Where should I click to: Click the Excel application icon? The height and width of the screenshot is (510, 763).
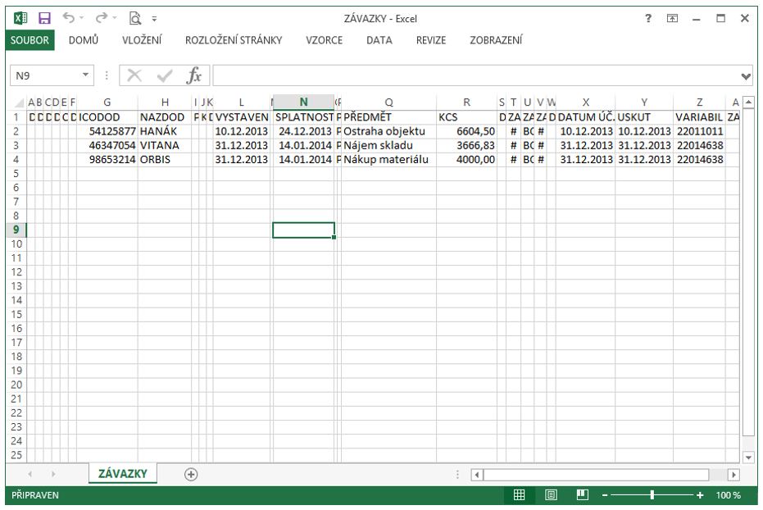coord(20,19)
